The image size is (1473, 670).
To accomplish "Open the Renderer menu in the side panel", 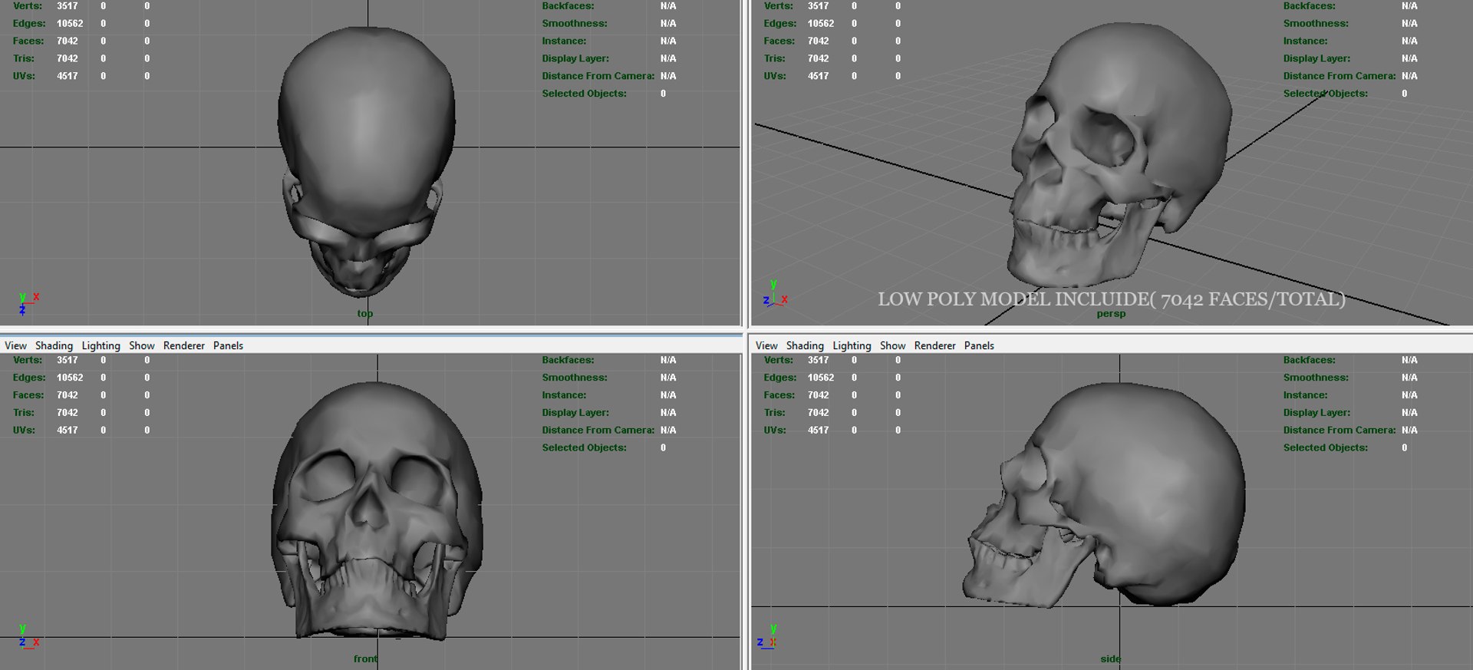I will click(x=935, y=345).
